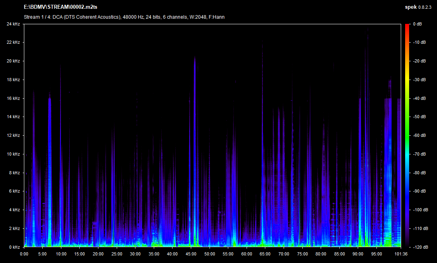Click the 0 dB label on color scale
This screenshot has width=437, height=263.
coord(418,24)
